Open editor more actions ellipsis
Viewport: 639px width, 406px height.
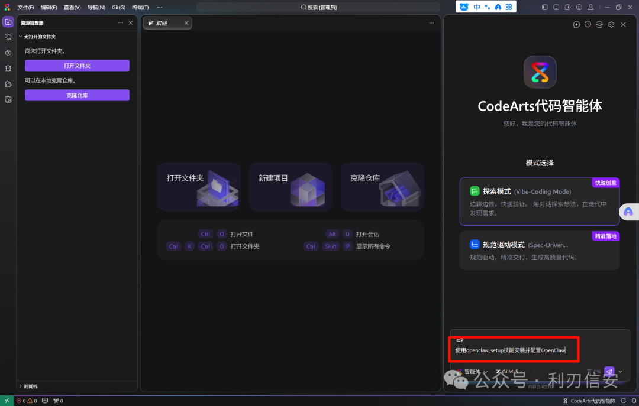(x=431, y=23)
